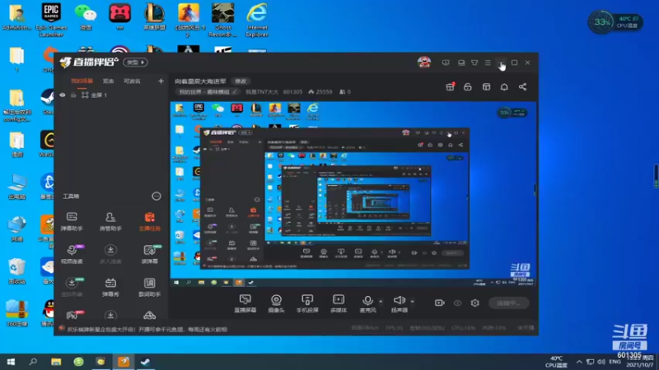This screenshot has height=370, width=659.
Task: Add the 多媒体 multimedia source
Action: click(x=339, y=303)
